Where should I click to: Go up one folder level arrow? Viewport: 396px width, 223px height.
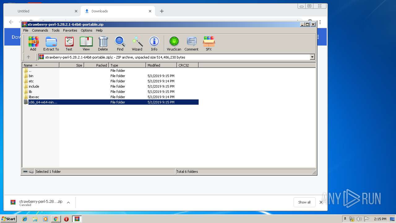(28, 57)
